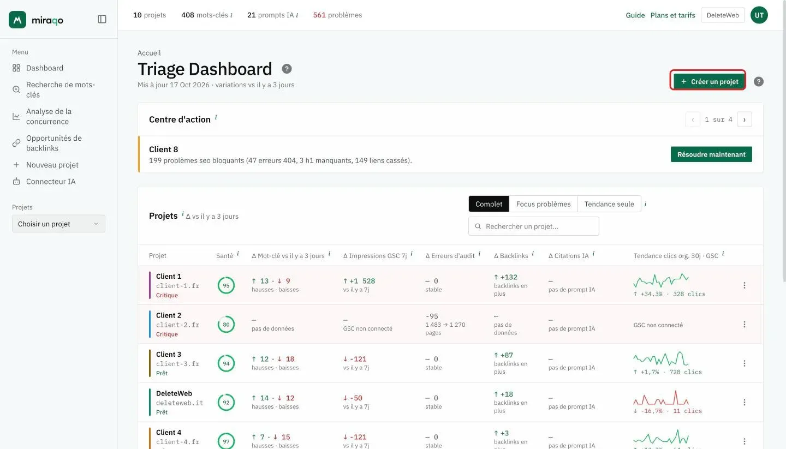Open row options for DeleteWeb
Viewport: 786px width, 449px height.
745,403
